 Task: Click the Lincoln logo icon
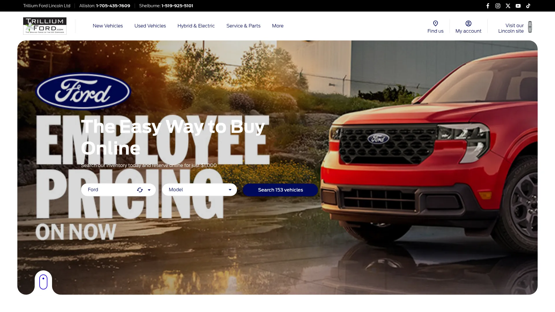[x=530, y=27]
